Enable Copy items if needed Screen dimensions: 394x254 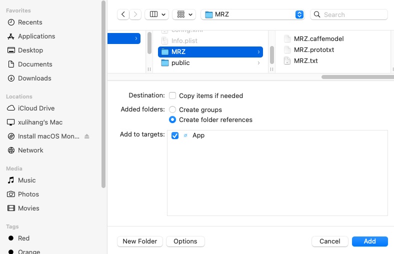click(x=172, y=95)
